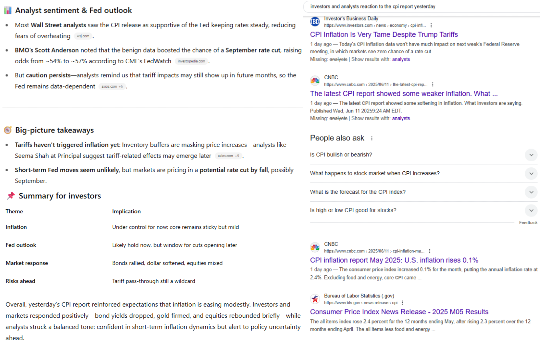Click the Feedback link under People also ask
The image size is (540, 343).
528,223
